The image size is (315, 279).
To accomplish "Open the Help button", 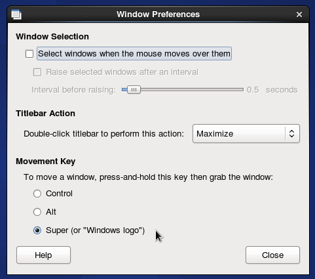I will point(43,255).
